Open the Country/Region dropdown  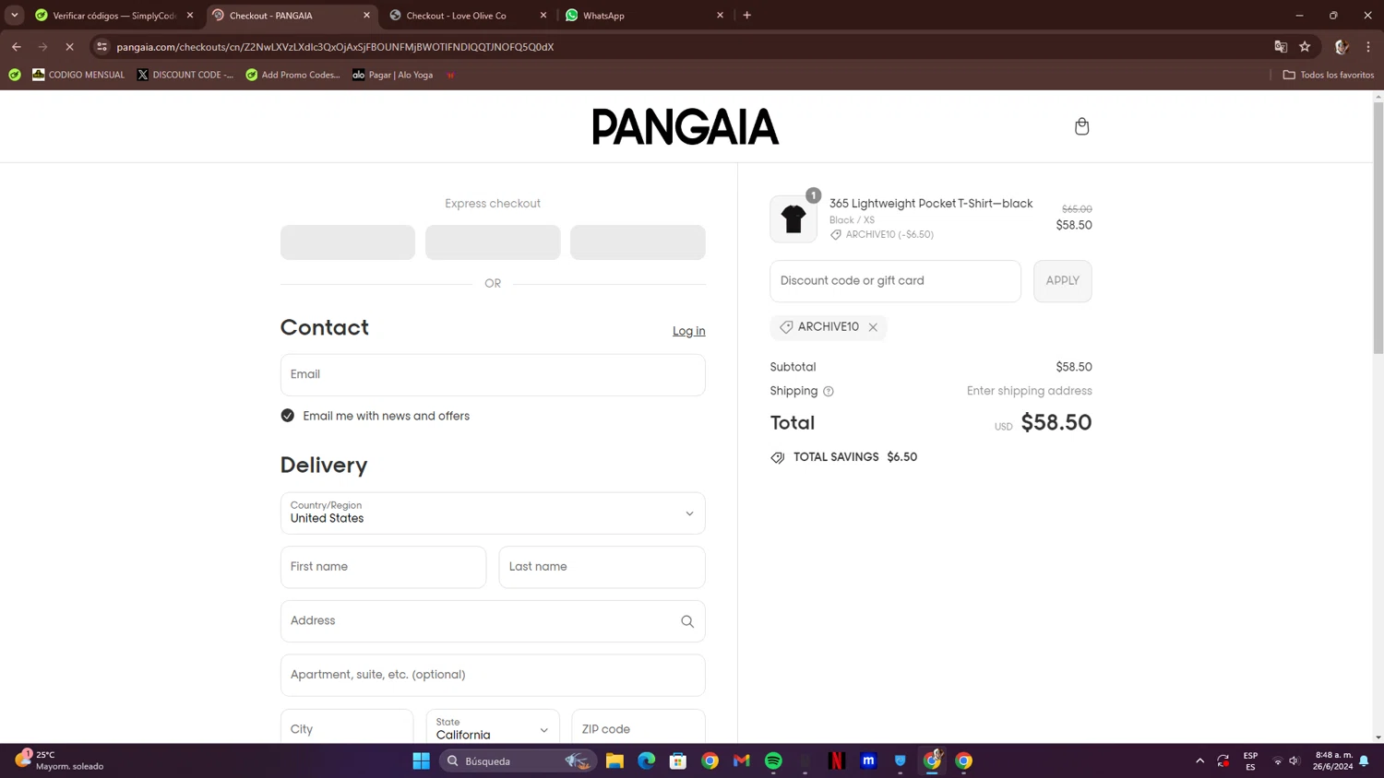coord(493,513)
